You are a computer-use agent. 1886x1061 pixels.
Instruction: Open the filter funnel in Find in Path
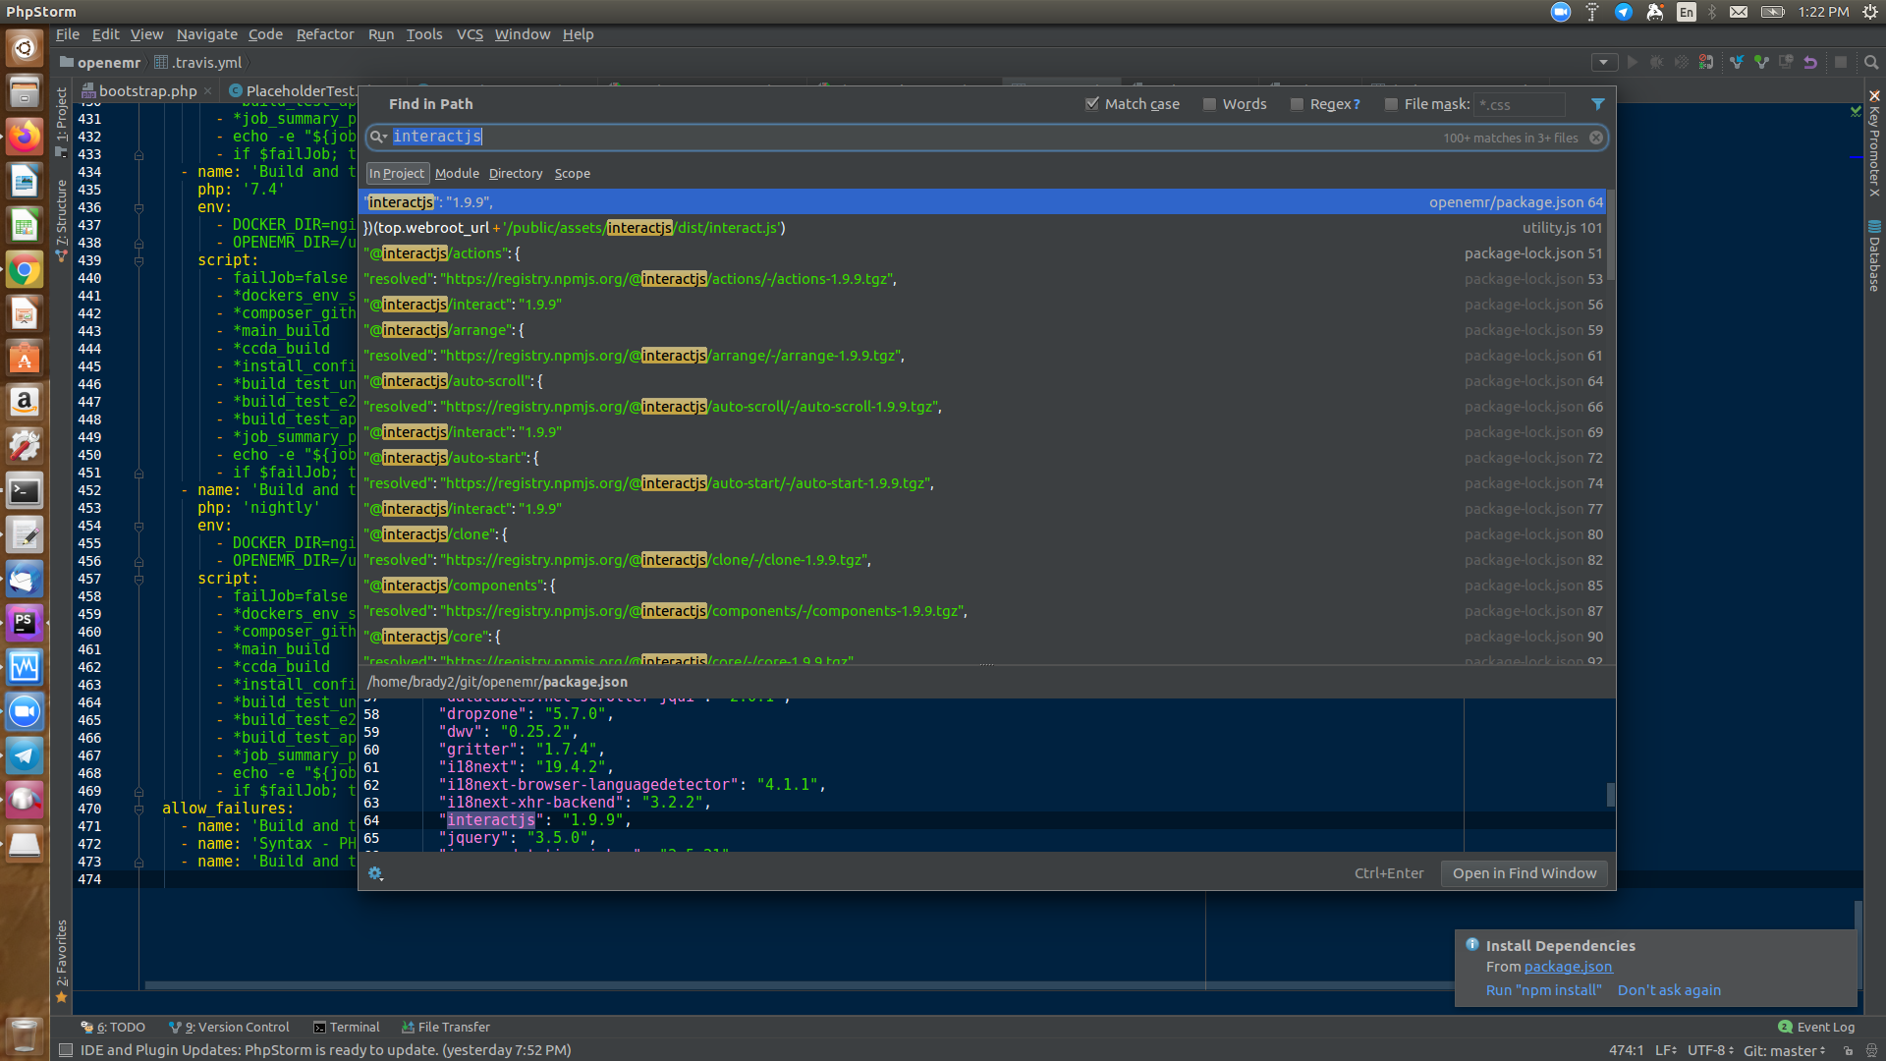click(1598, 103)
